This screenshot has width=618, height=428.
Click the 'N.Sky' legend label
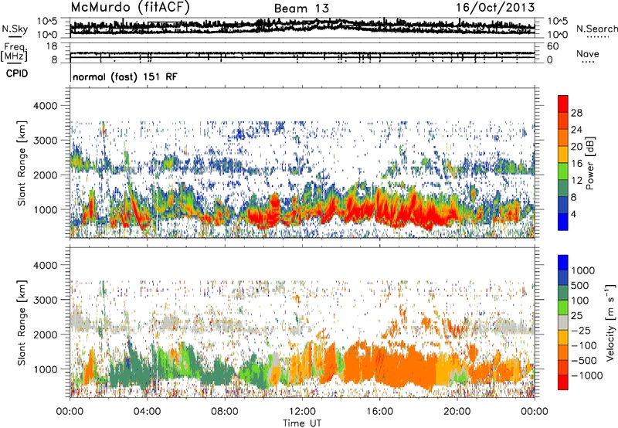tap(15, 29)
